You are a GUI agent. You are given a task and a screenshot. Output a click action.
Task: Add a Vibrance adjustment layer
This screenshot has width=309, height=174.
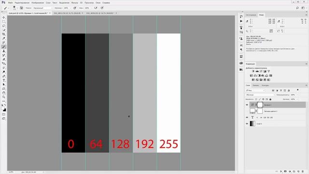pyautogui.click(x=268, y=71)
